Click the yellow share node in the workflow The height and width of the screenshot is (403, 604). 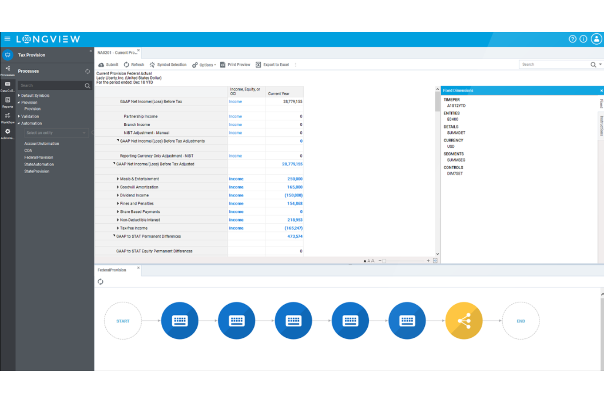coord(464,321)
